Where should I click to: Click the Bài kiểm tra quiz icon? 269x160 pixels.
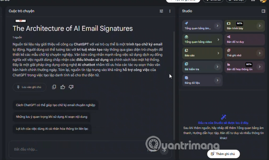(x=186, y=64)
